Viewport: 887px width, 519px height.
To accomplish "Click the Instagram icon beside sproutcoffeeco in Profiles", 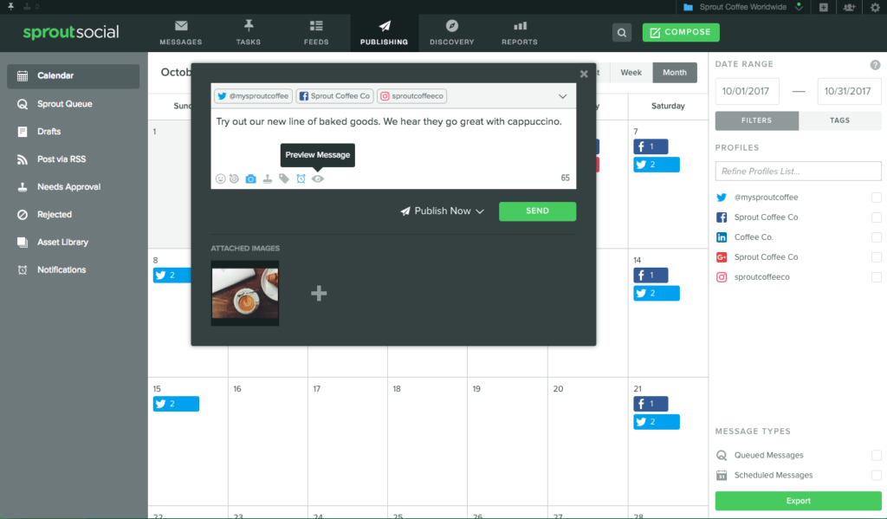I will pos(722,277).
